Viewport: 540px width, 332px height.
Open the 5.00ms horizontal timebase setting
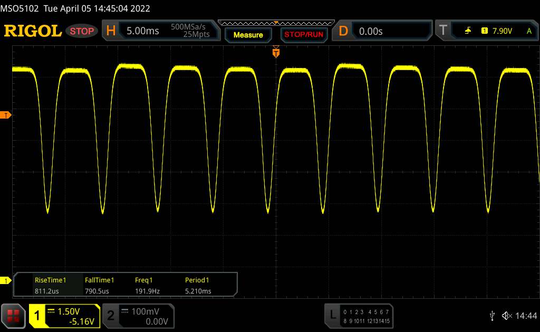click(x=143, y=31)
